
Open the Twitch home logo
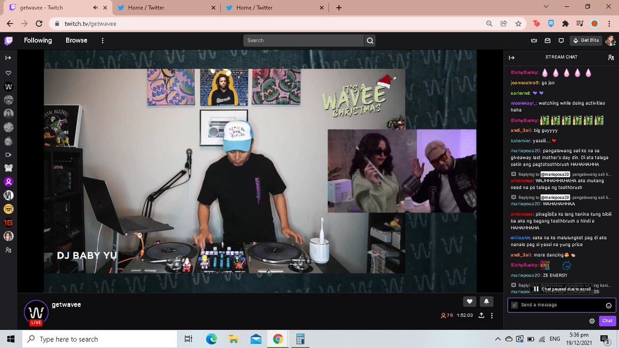click(8, 40)
